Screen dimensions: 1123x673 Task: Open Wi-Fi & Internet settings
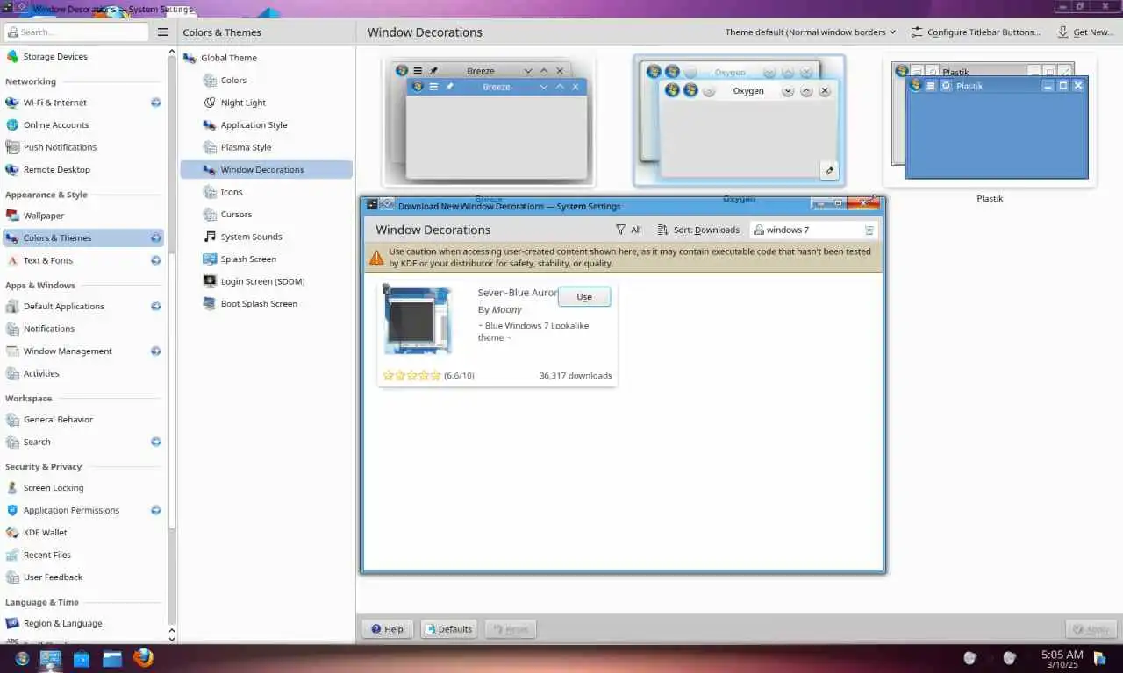(x=83, y=103)
